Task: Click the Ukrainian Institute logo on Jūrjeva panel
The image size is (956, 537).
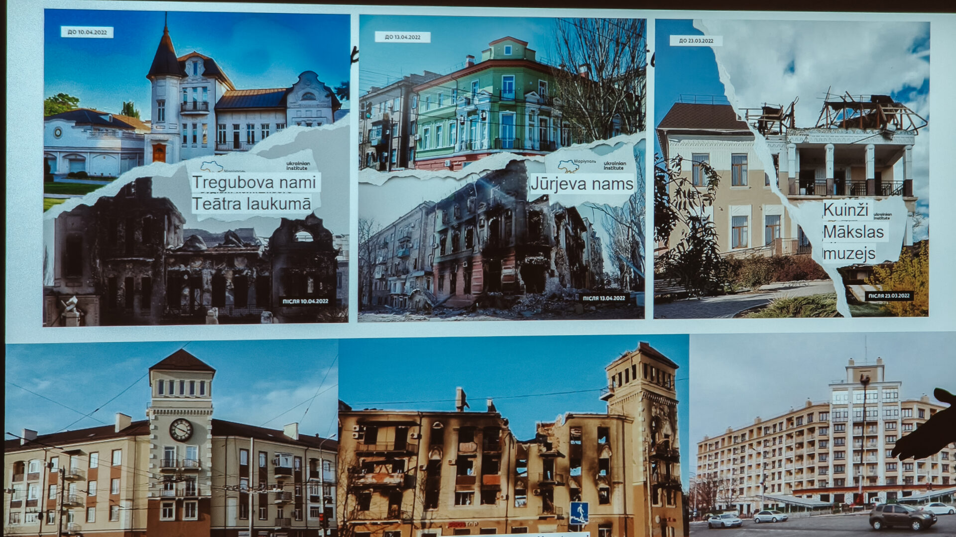Action: [x=614, y=166]
